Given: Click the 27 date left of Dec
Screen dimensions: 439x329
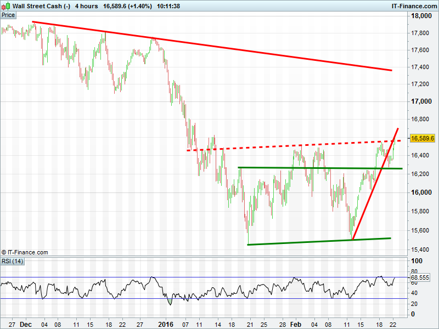Looking at the screenshot, I should tap(12, 325).
